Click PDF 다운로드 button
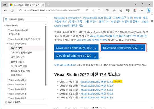This screenshot has height=109, width=154. pyautogui.click(x=13, y=102)
